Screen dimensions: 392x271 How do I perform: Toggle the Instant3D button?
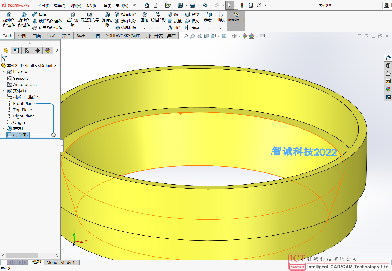pos(236,21)
